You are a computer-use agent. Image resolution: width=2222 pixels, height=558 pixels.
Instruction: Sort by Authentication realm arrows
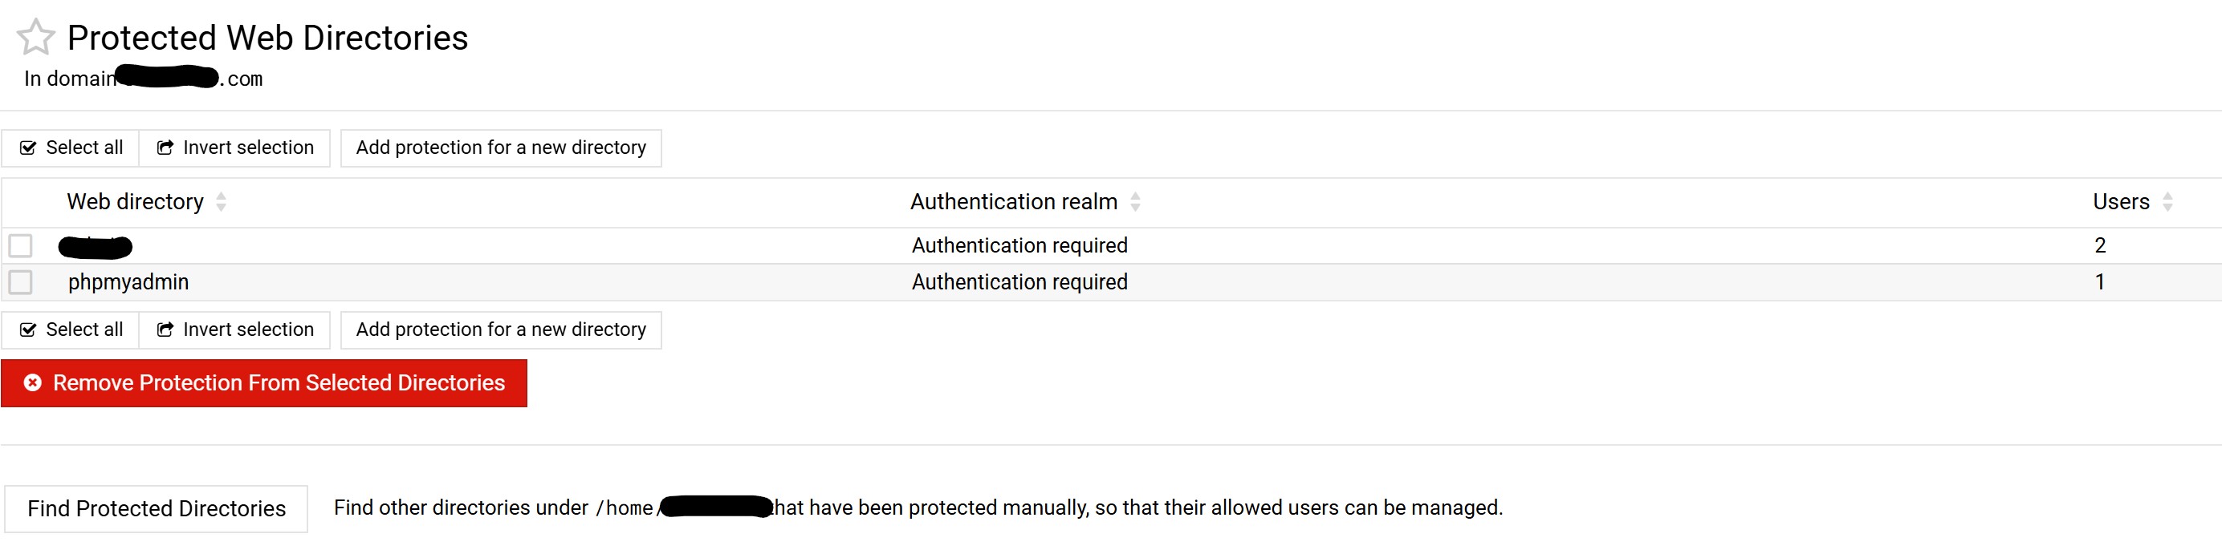point(1135,201)
